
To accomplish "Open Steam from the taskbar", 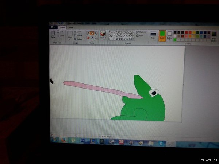I will pyautogui.click(x=112, y=142).
